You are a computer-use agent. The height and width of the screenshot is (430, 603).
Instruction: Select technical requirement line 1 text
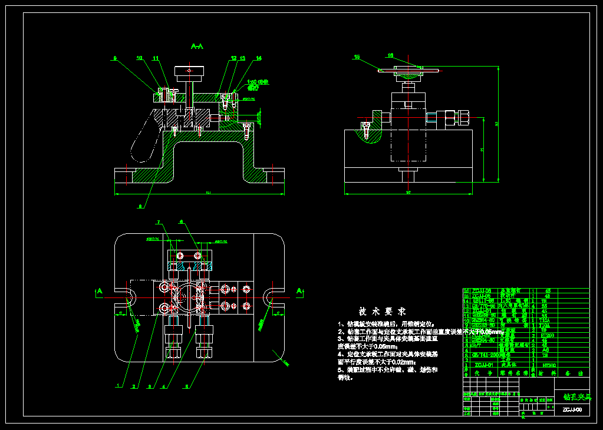[x=387, y=323]
